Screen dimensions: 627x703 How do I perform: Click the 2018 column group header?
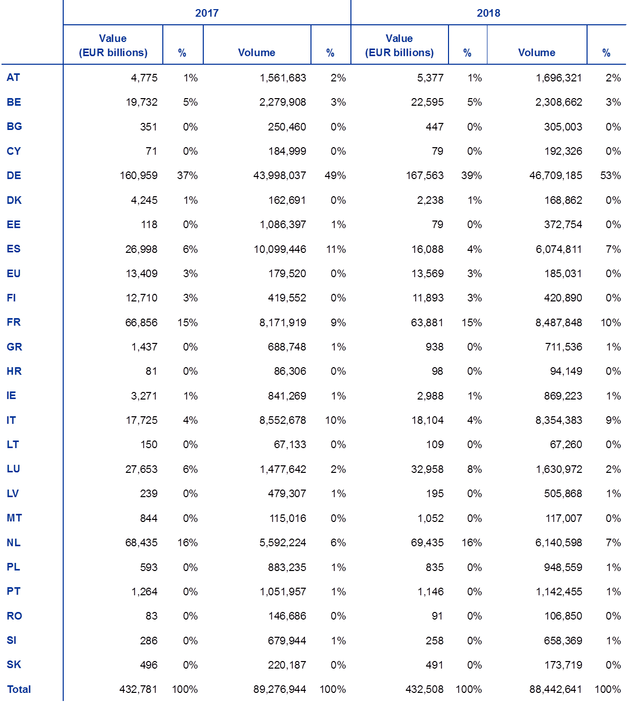click(x=488, y=13)
